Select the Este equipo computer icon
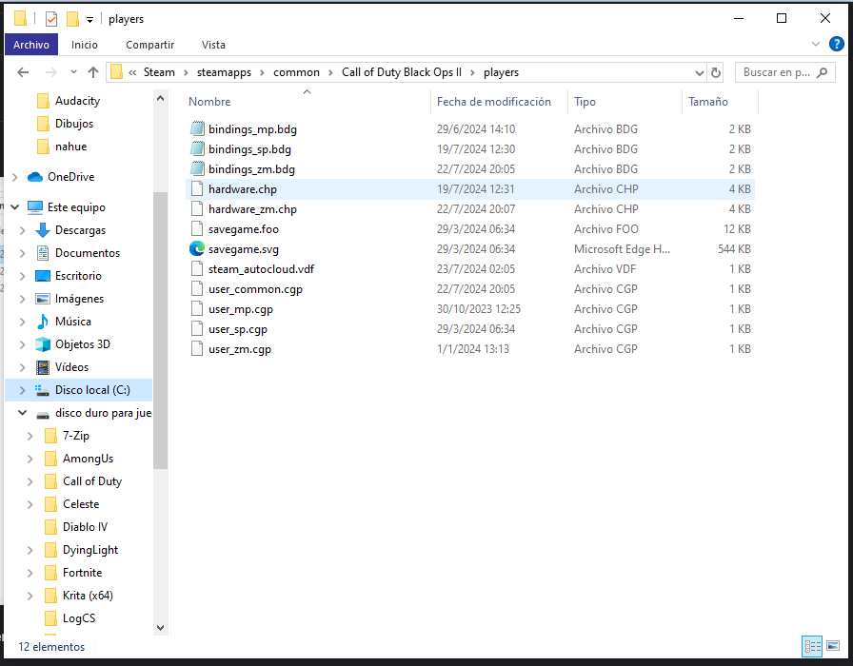 (35, 207)
